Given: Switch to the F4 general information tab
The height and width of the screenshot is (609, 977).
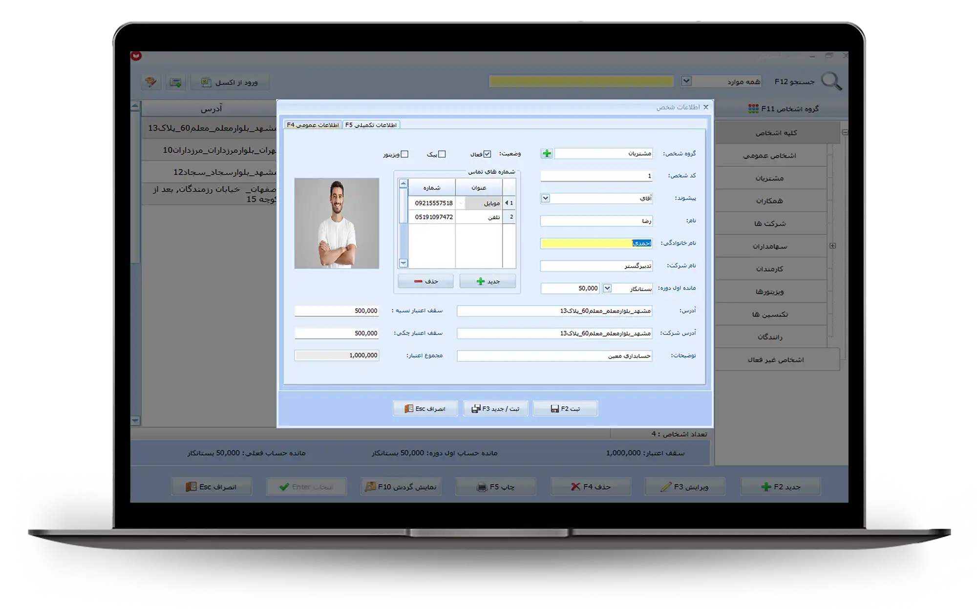Looking at the screenshot, I should click(313, 125).
